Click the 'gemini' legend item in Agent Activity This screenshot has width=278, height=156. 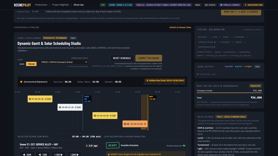[239, 66]
